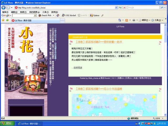Image resolution: width=168 pixels, height=126 pixels.
Task: Click the Google toolbar logo
Action: click(6, 15)
